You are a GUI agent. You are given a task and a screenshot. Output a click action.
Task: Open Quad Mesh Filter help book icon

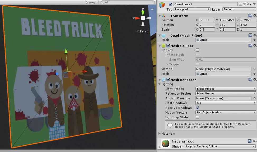250,35
